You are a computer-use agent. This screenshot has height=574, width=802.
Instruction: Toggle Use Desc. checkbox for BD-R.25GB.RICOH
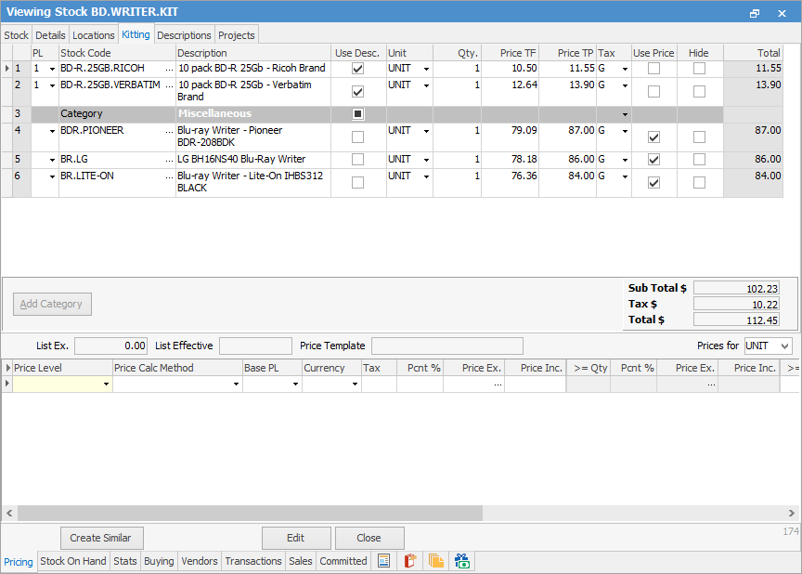point(357,69)
